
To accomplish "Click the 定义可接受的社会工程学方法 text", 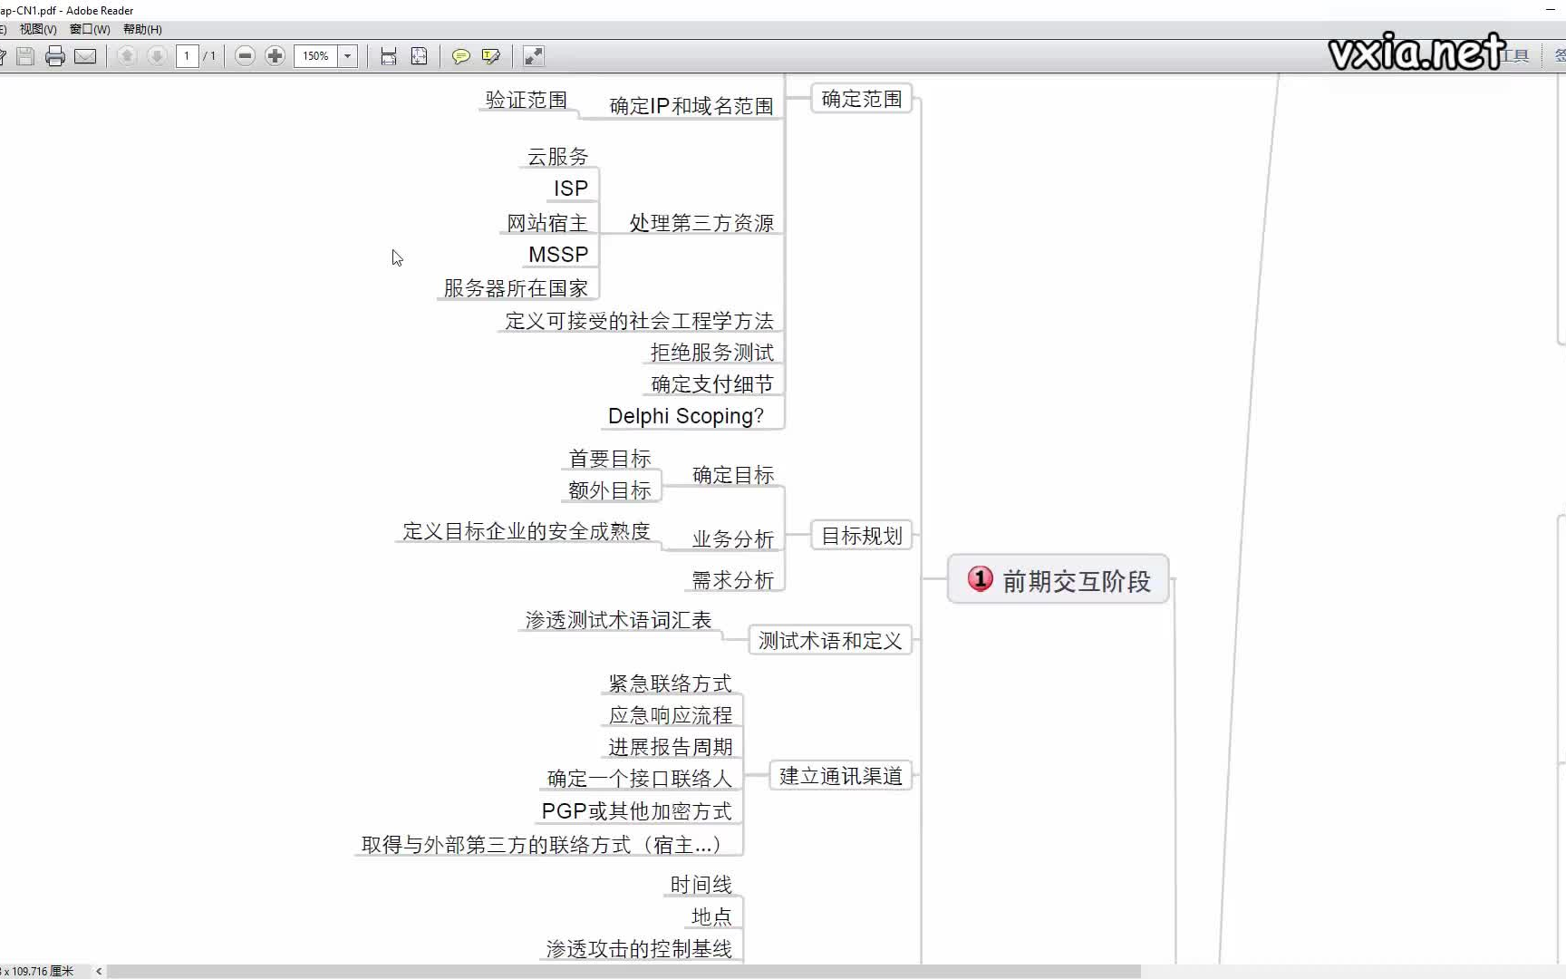I will 639,321.
